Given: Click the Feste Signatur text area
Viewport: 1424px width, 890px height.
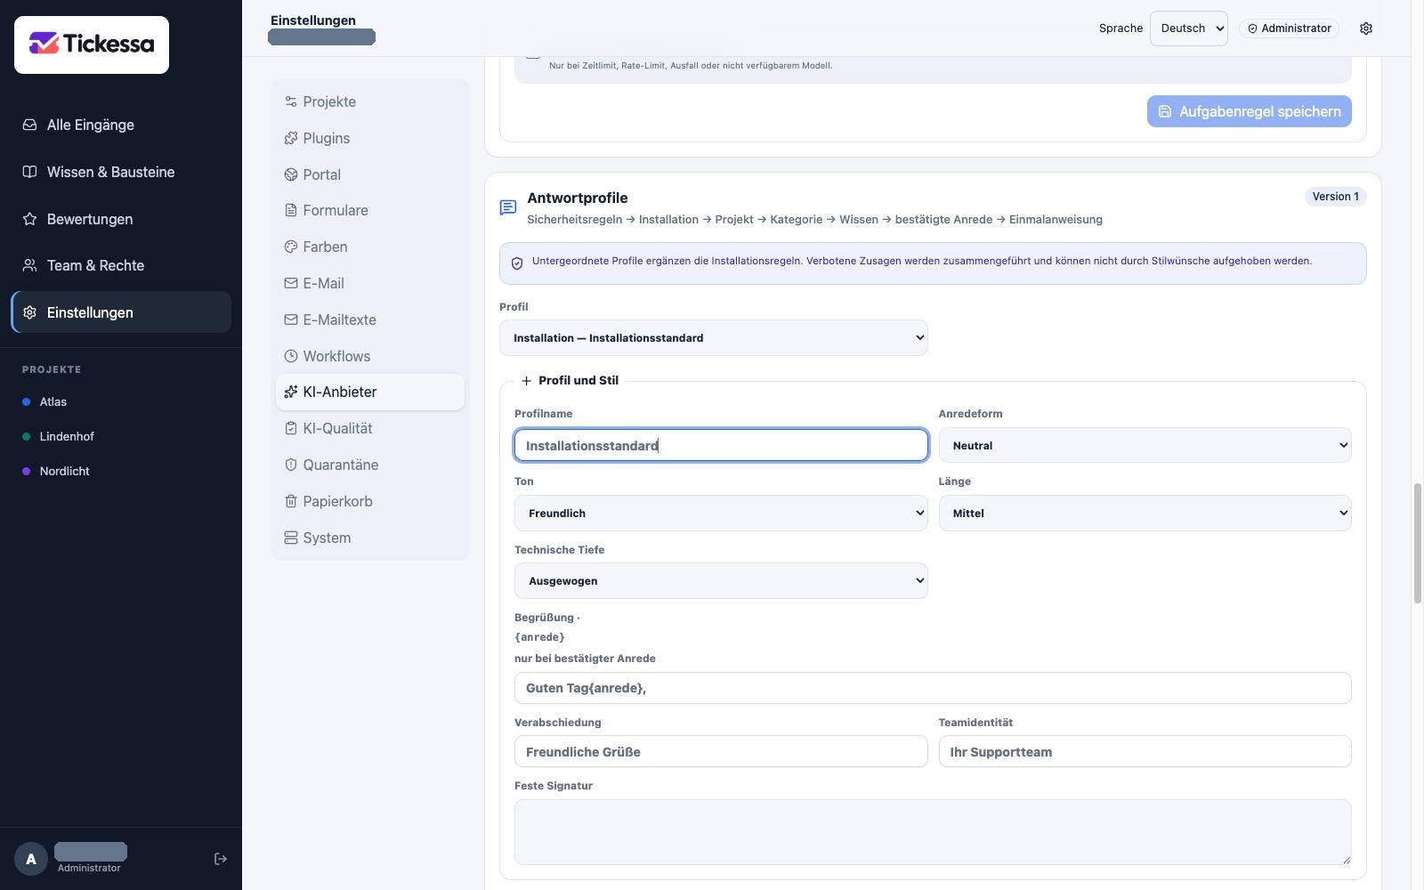Looking at the screenshot, I should [x=933, y=832].
